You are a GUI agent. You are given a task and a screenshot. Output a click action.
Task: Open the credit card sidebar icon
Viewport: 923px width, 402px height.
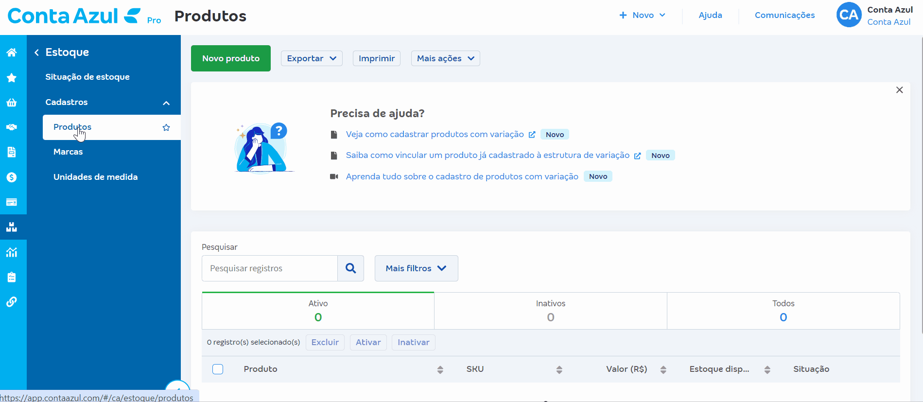click(x=12, y=202)
